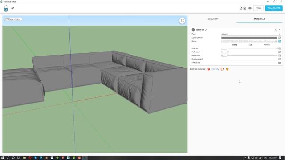Toggle the Show edges checkbox
The height and width of the screenshot is (160, 285).
pyautogui.click(x=7, y=19)
